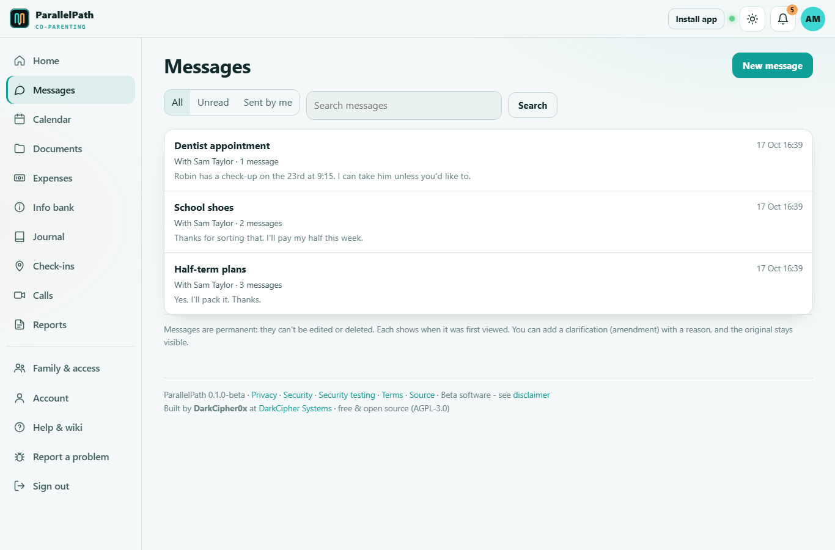This screenshot has width=835, height=550.
Task: Click the Install app button
Action: pos(696,19)
